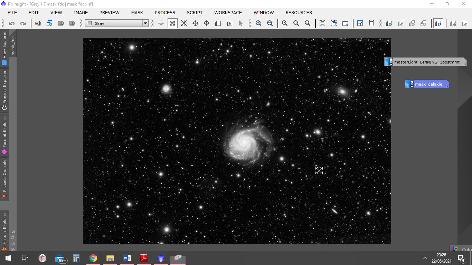Toggle the highlighted outward-arrows mode button
472x265 pixels.
[x=172, y=23]
